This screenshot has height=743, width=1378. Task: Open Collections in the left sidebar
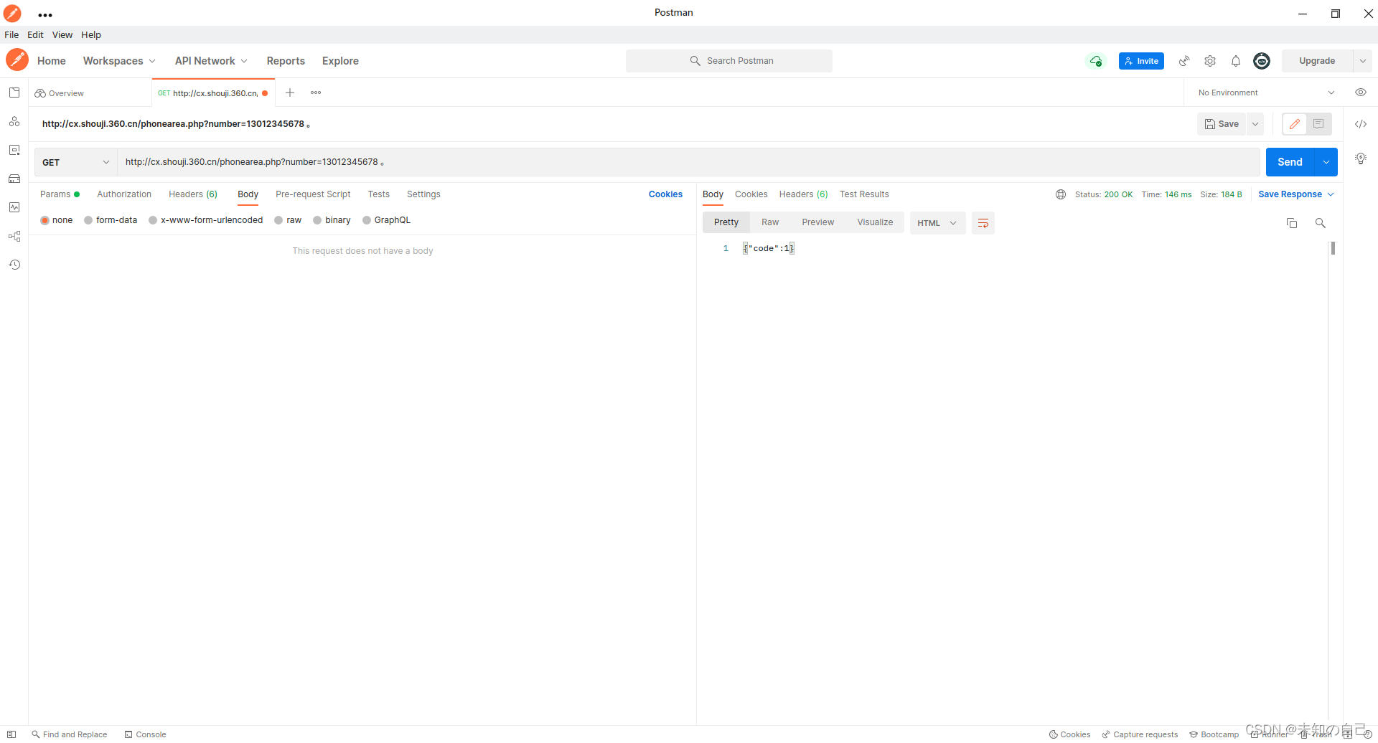[14, 93]
